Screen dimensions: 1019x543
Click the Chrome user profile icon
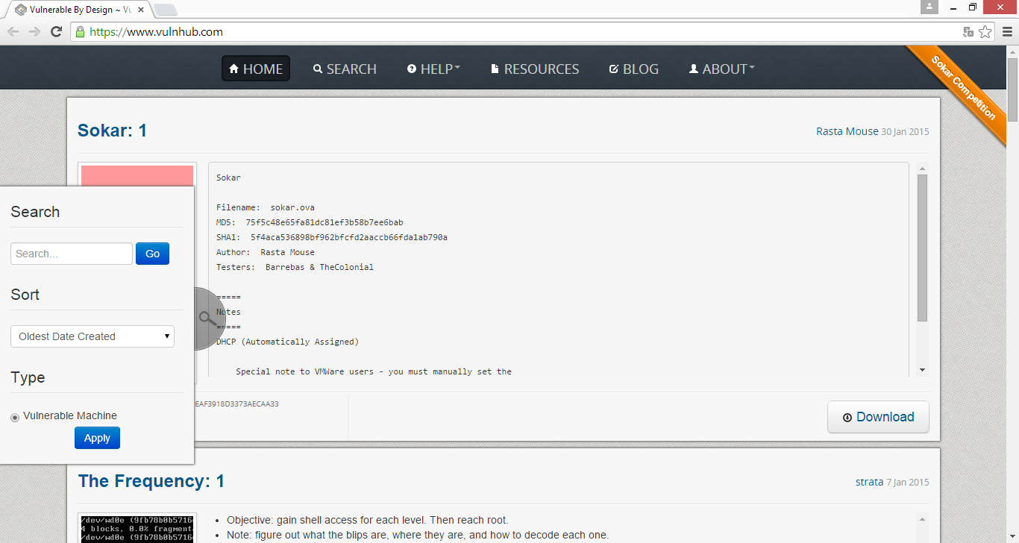coord(929,7)
